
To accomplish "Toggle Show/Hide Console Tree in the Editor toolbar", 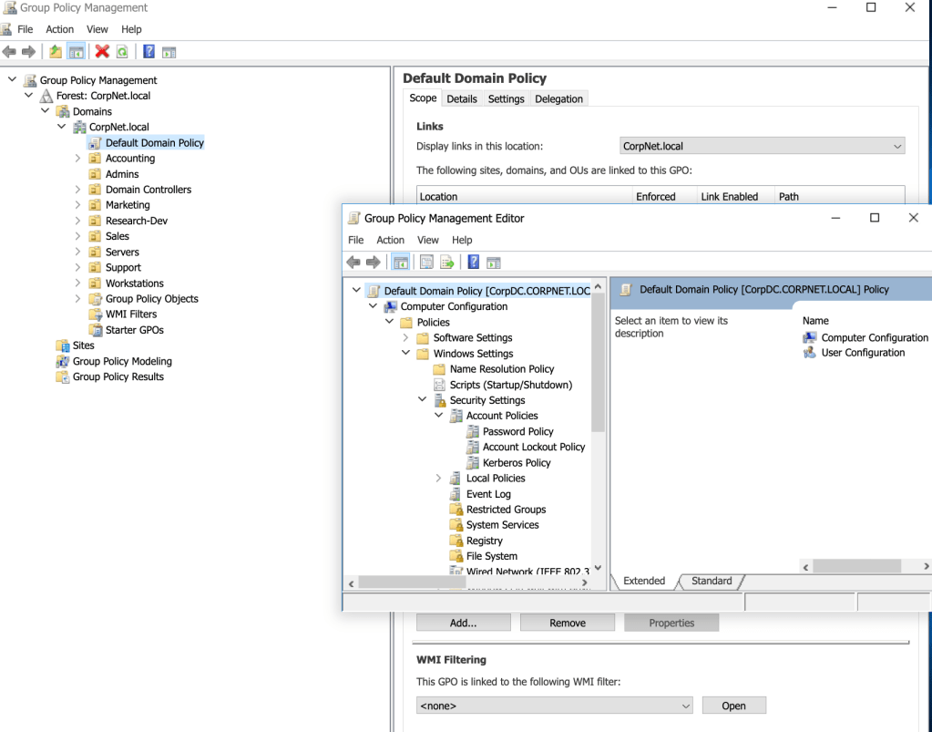I will click(400, 263).
